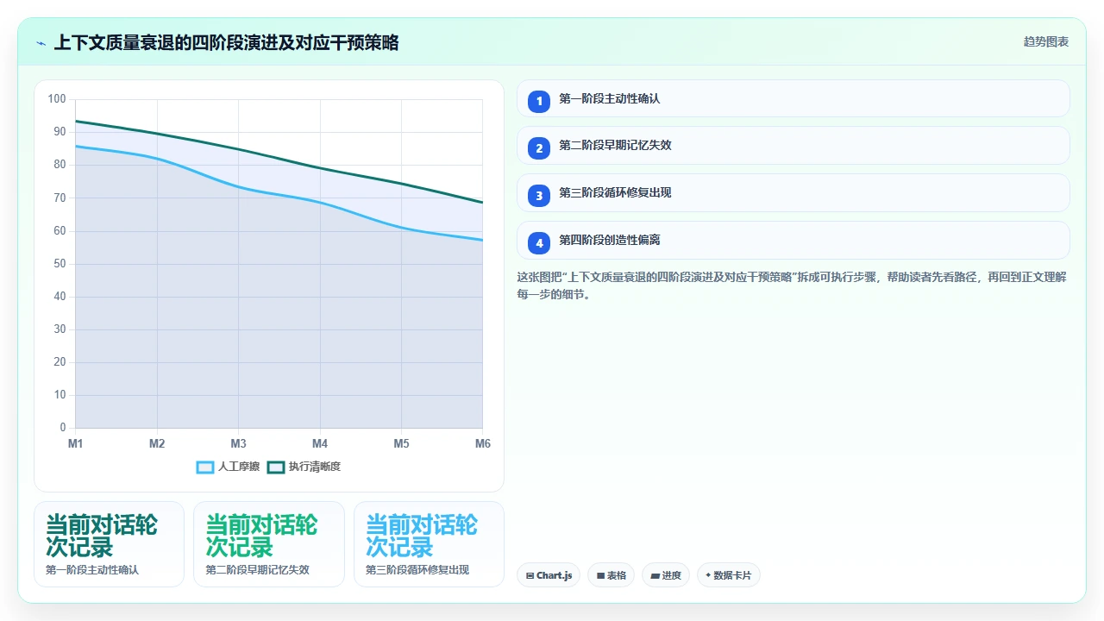Click the M2 axis label
The height and width of the screenshot is (621, 1104).
pos(157,443)
